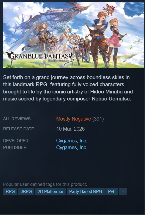Click the Granblue Fantasy logo in banner
The height and width of the screenshot is (215, 145).
tap(40, 58)
